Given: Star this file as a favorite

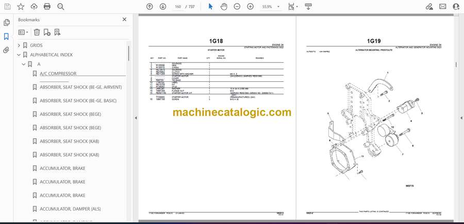Looking at the screenshot, I should point(21,7).
